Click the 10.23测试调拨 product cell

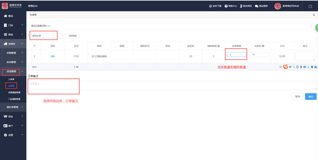coord(99,56)
